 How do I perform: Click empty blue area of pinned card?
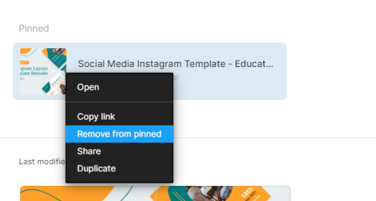(x=230, y=86)
